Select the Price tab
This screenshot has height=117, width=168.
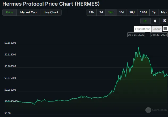point(10,12)
